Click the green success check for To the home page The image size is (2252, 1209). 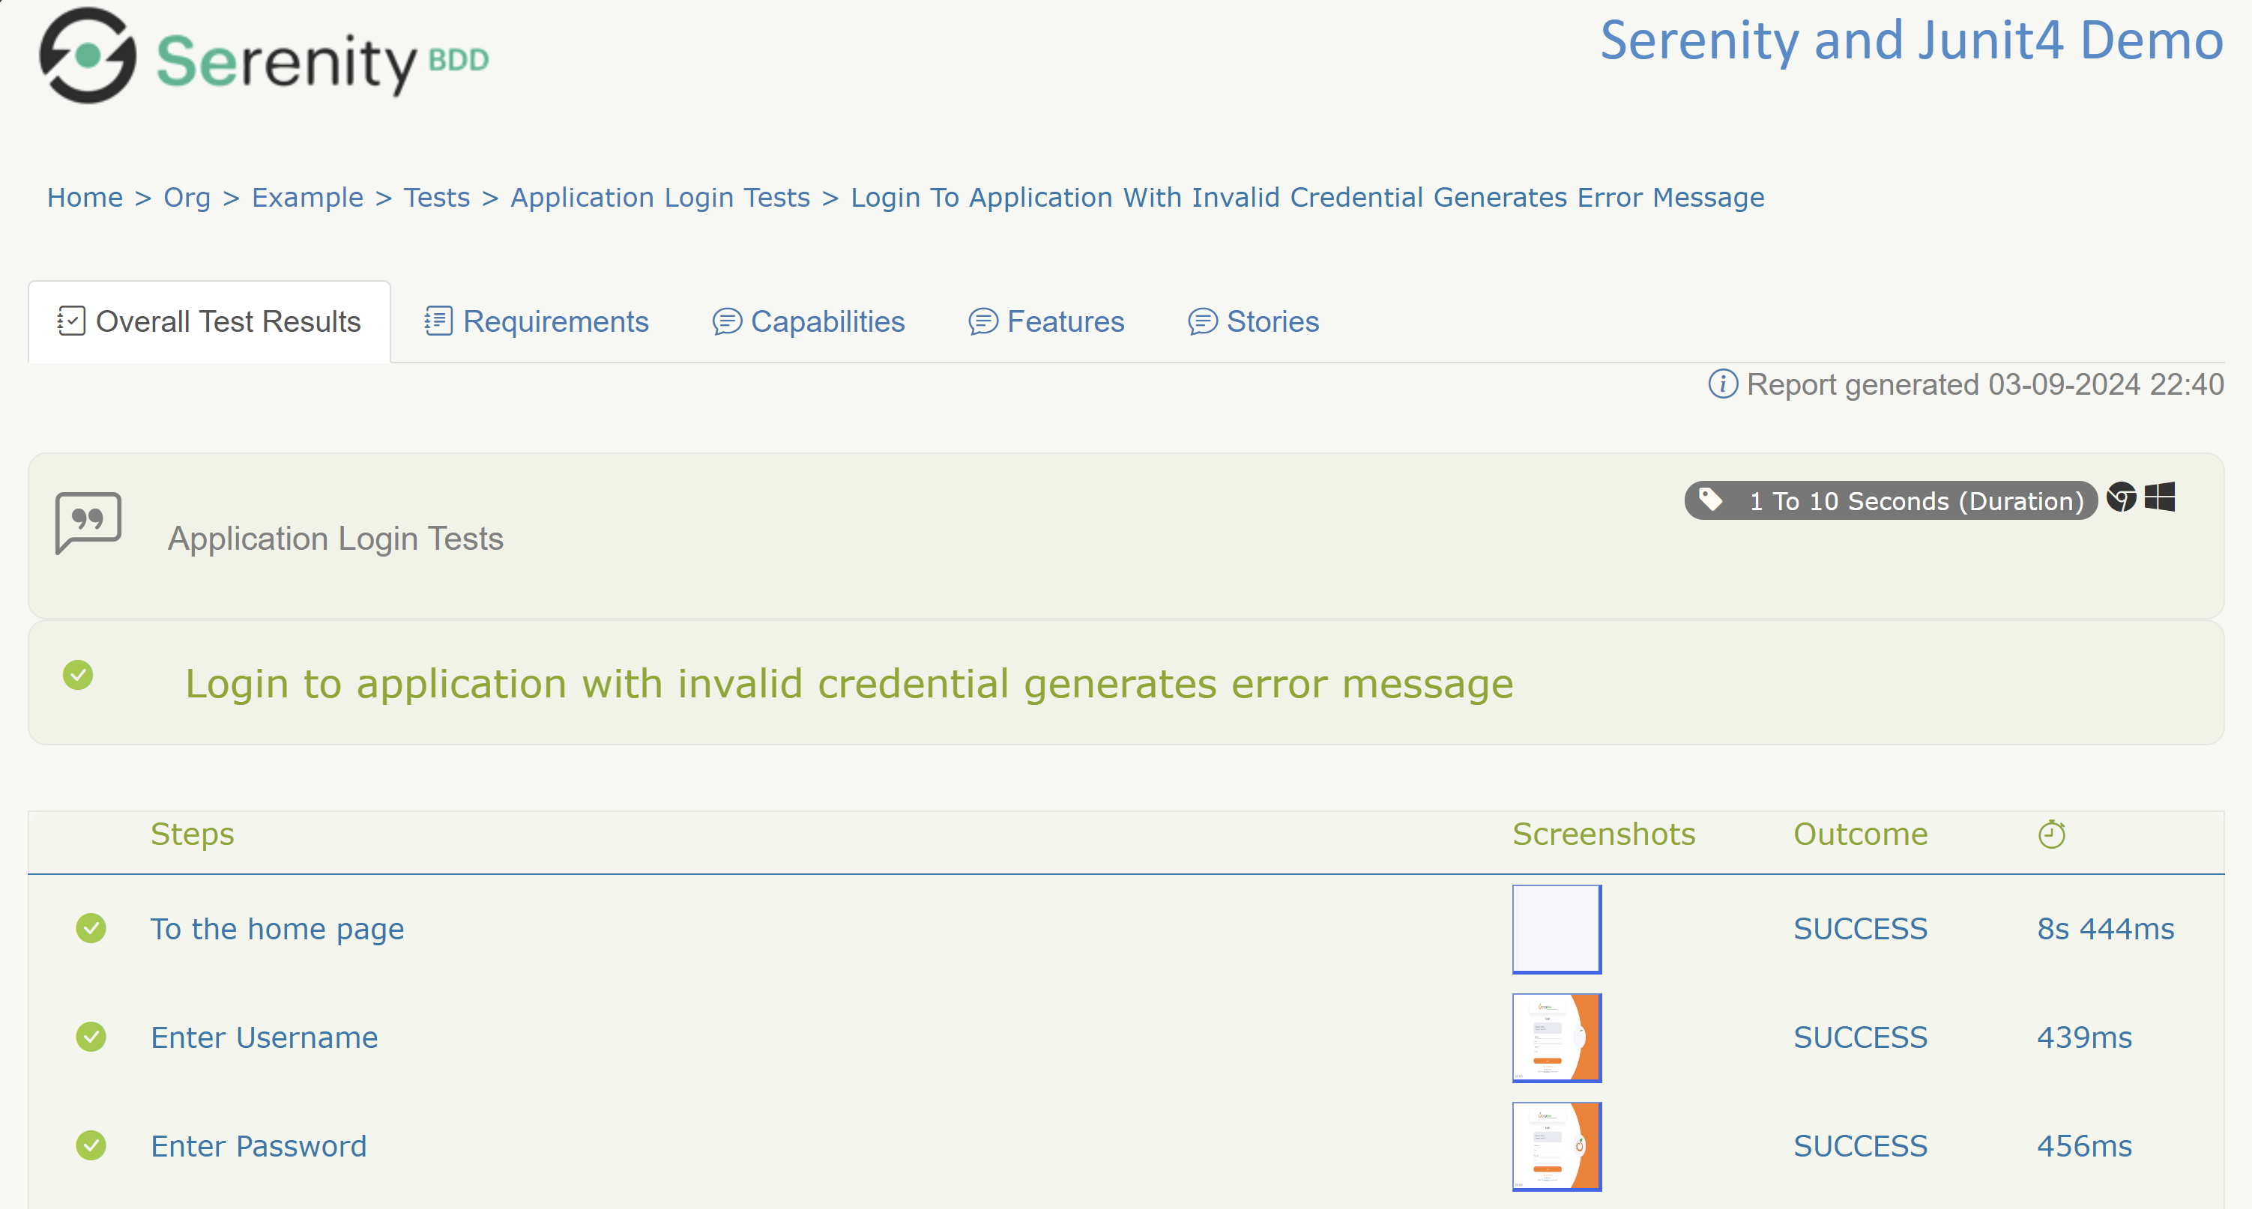[91, 929]
